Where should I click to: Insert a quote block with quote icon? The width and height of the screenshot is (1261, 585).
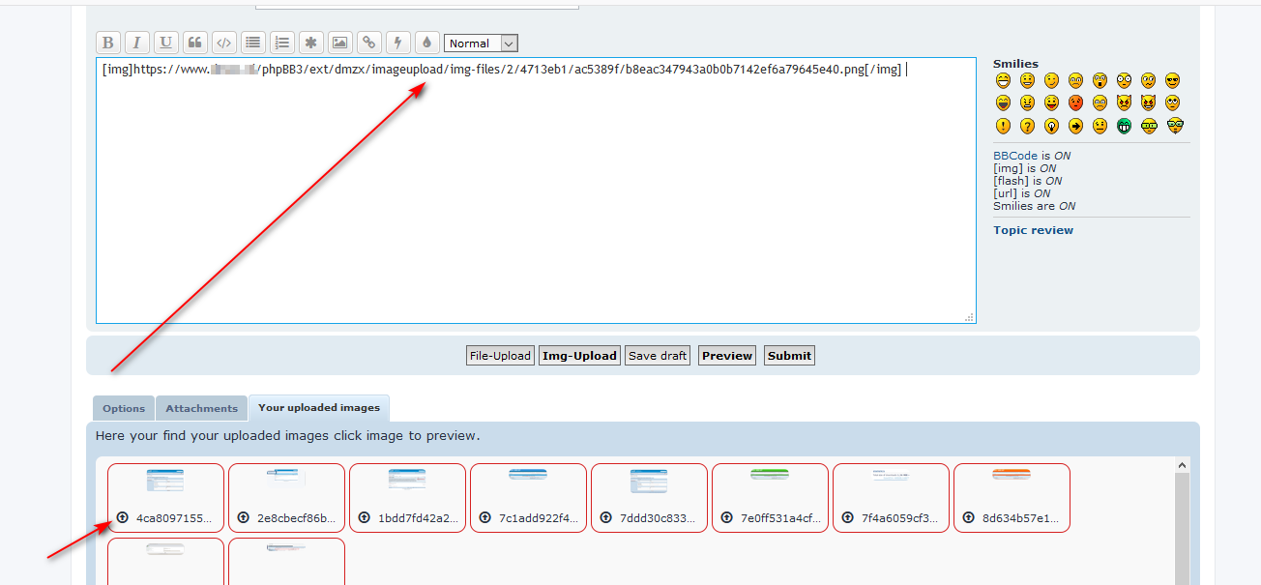click(x=194, y=43)
